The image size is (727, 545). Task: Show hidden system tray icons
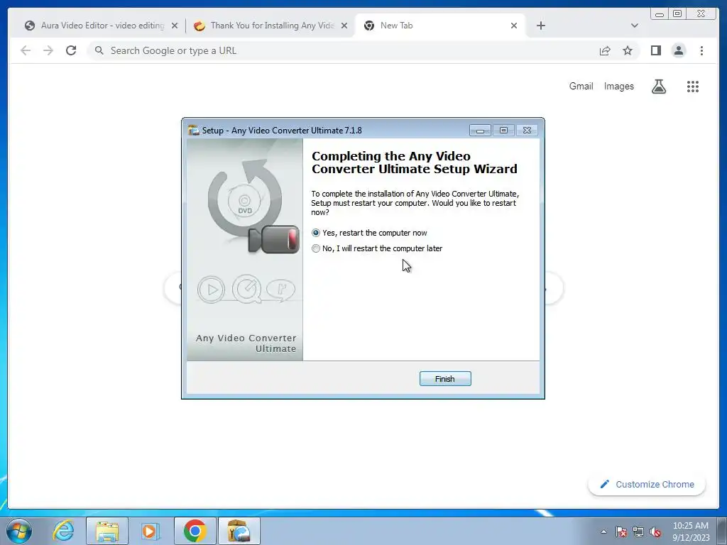[603, 532]
